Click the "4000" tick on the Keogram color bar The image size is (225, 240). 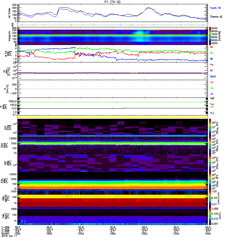tap(214, 43)
